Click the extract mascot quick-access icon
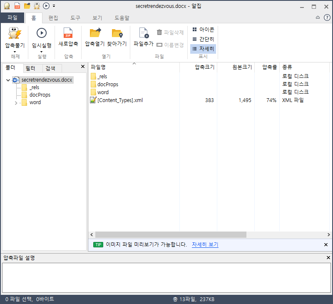The image size is (333, 304). coord(37,6)
